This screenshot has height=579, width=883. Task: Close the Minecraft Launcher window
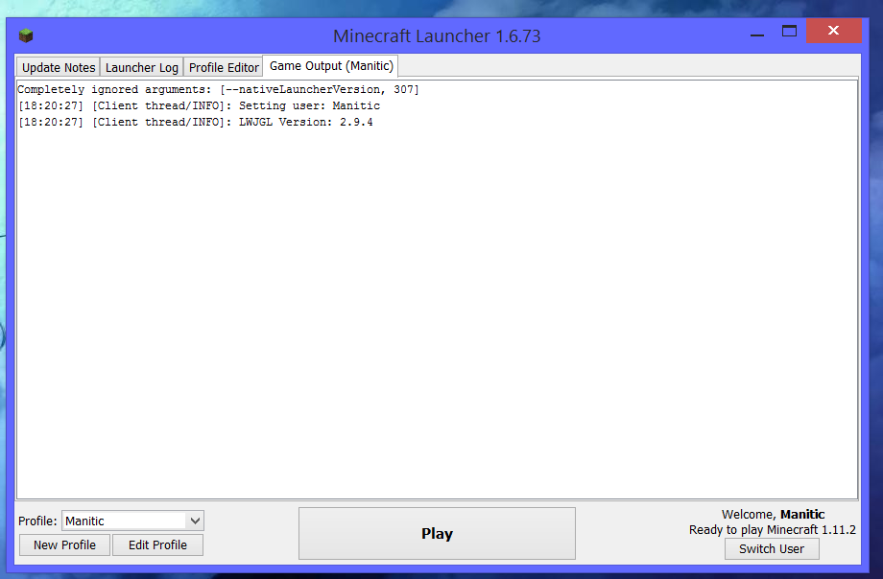[833, 31]
